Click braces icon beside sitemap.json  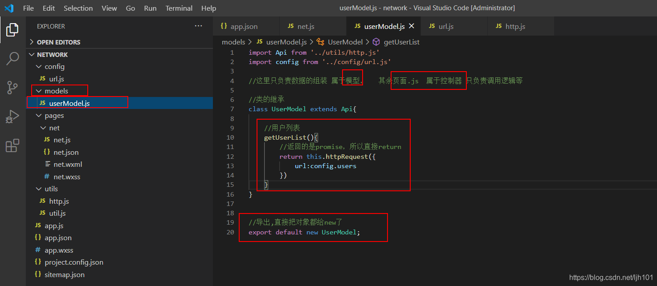38,274
